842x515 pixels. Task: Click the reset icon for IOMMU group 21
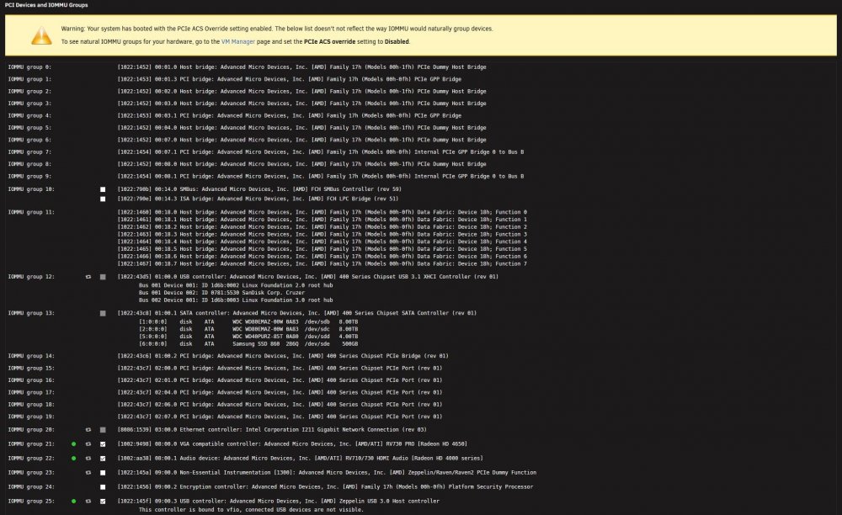[x=88, y=444]
